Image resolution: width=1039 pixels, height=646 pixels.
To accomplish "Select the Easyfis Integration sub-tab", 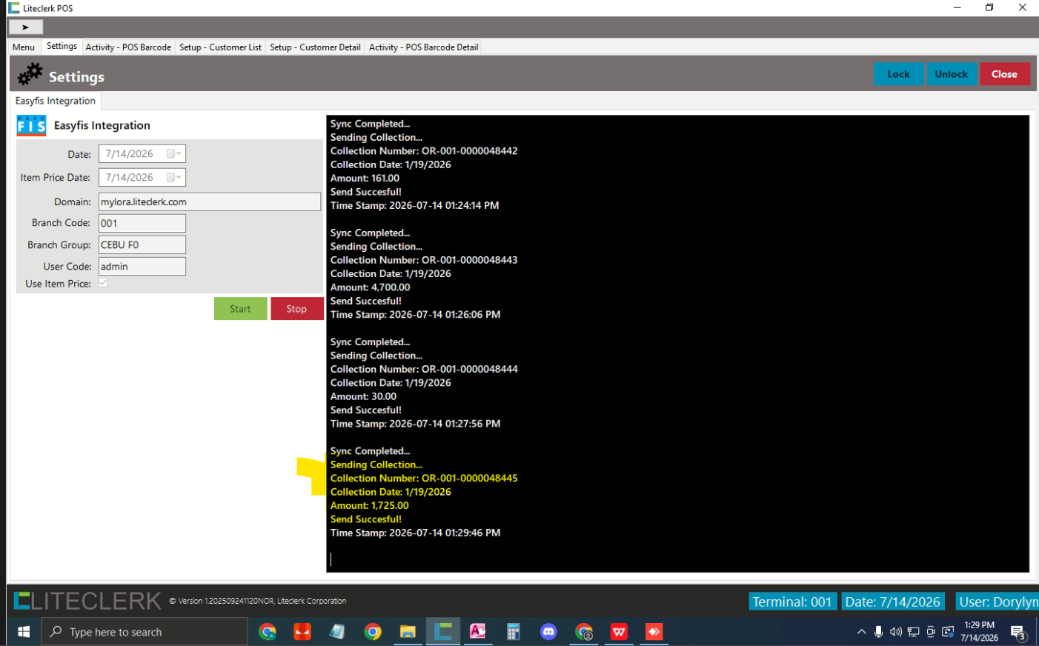I will [56, 101].
